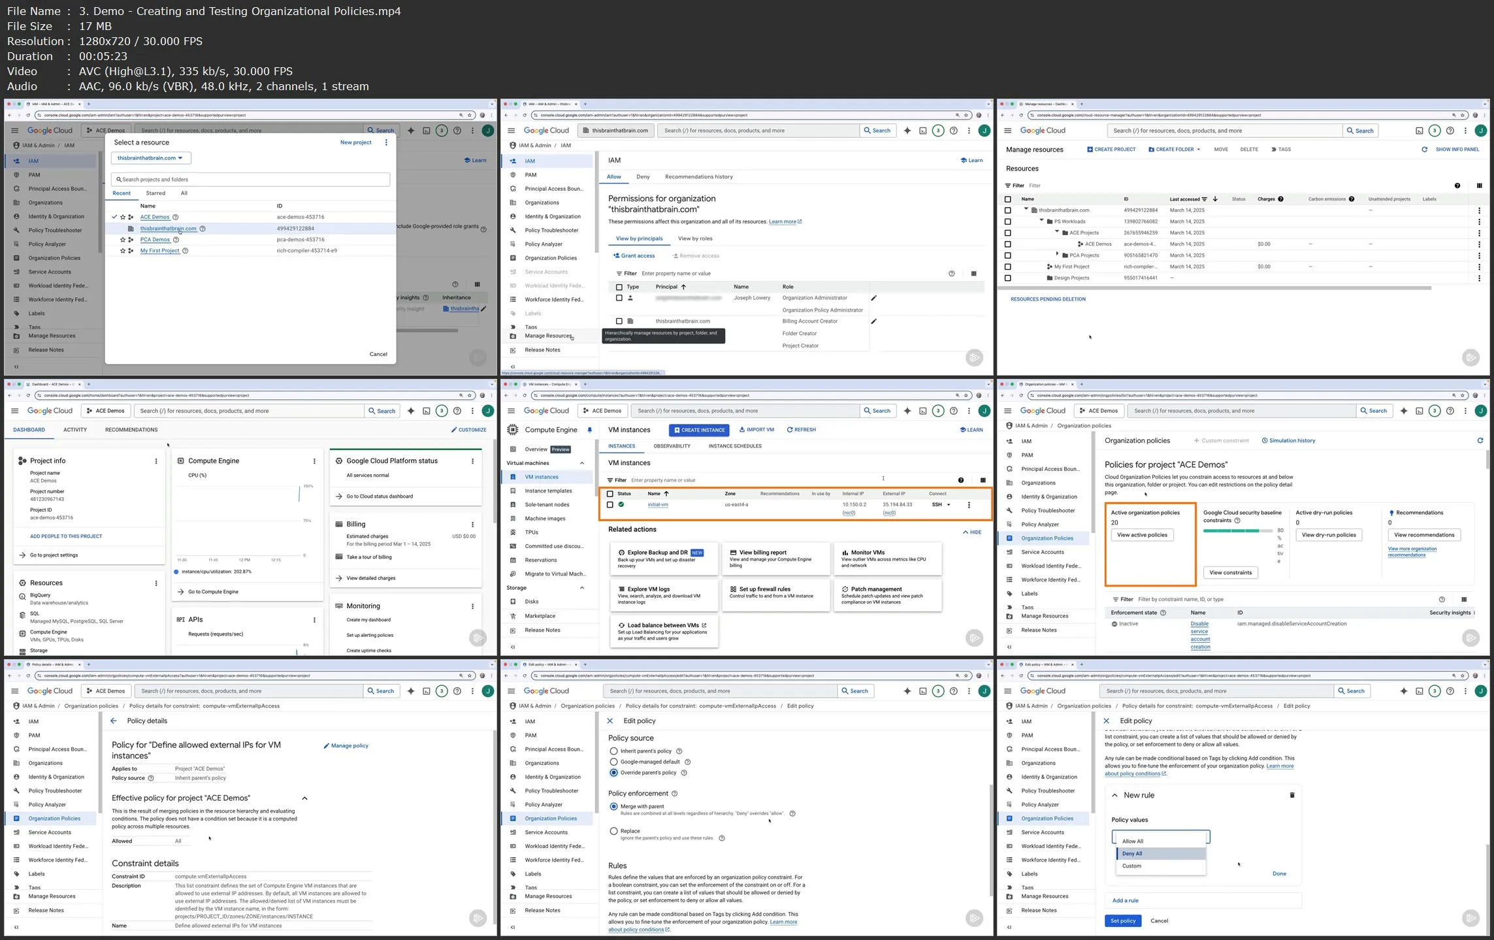This screenshot has width=1494, height=940.
Task: Open the Billing card's three-dot menu on Dashboard
Action: click(472, 525)
